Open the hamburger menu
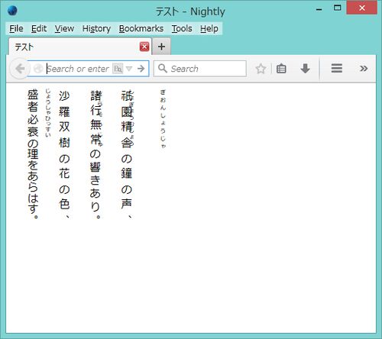 click(x=336, y=69)
